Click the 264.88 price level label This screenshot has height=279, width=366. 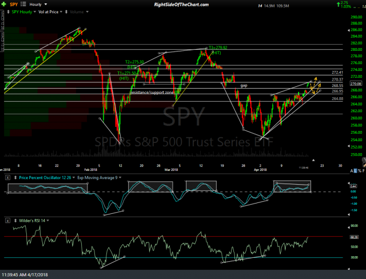click(337, 99)
